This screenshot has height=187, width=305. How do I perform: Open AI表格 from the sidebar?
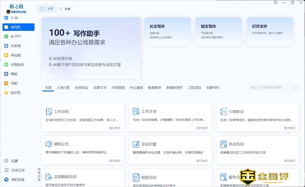(x=15, y=46)
